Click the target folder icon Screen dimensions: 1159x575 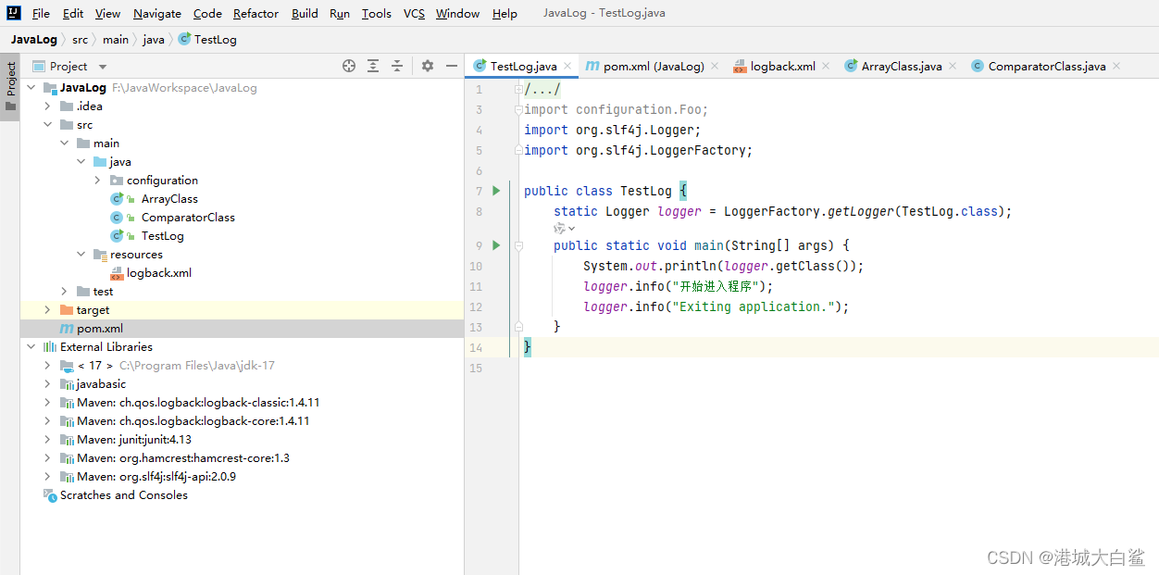[x=67, y=310]
